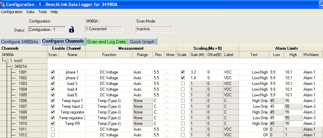Open the Configuration menu
Image resolution: width=323 pixels, height=138 pixels.
tap(12, 12)
